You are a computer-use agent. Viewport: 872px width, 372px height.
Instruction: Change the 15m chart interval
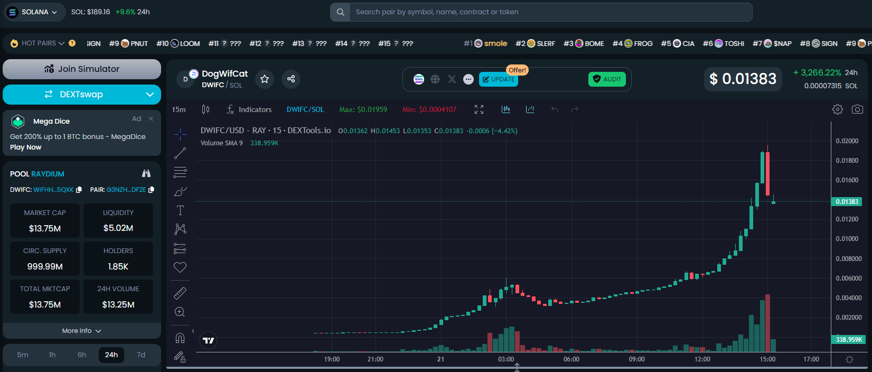[x=179, y=109]
